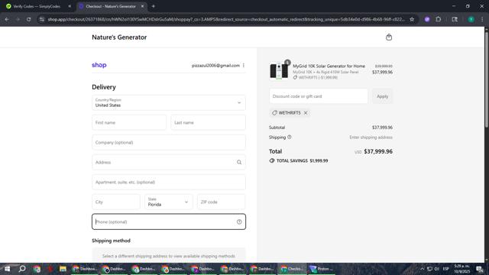
Task: Click the Address input field
Action: pos(169,162)
